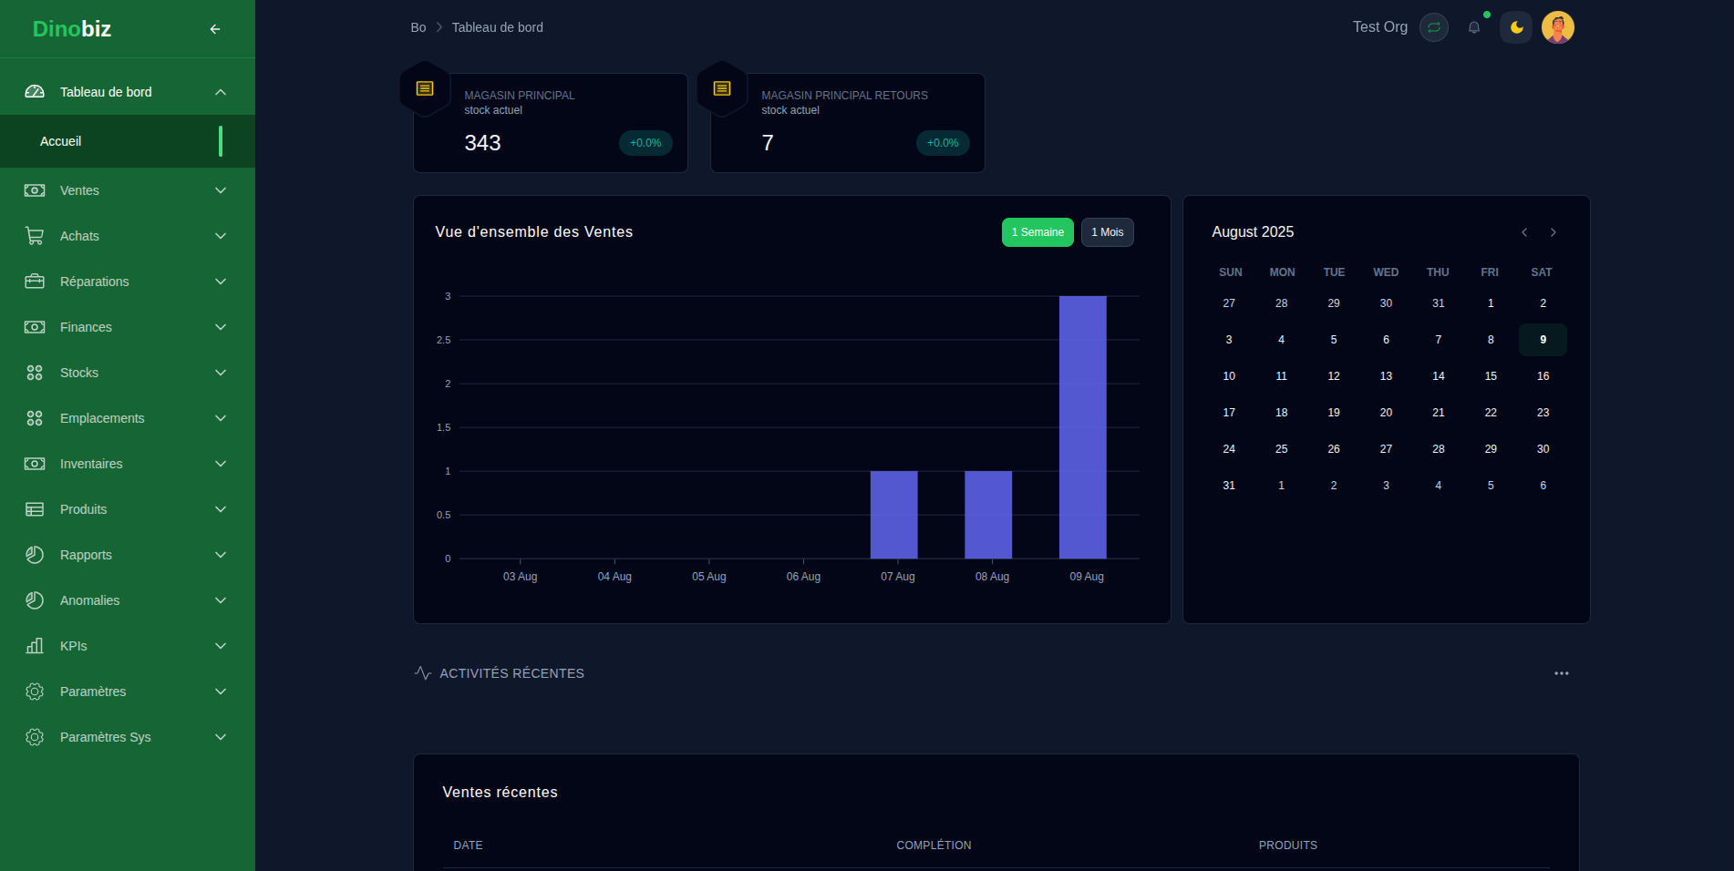Select the Stocks grid icon
Image resolution: width=1734 pixels, height=871 pixels.
tap(35, 372)
